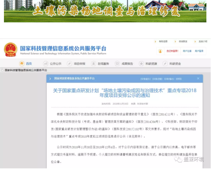Open the 帮助信息 top link
This screenshot has width=211, height=169.
tap(163, 41)
